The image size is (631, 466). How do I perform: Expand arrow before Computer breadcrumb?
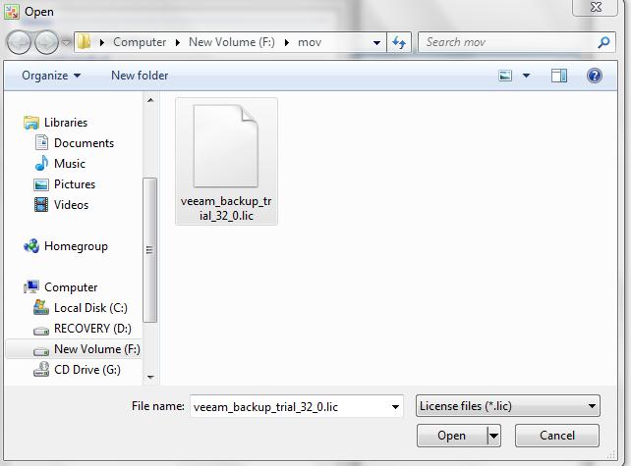click(102, 42)
